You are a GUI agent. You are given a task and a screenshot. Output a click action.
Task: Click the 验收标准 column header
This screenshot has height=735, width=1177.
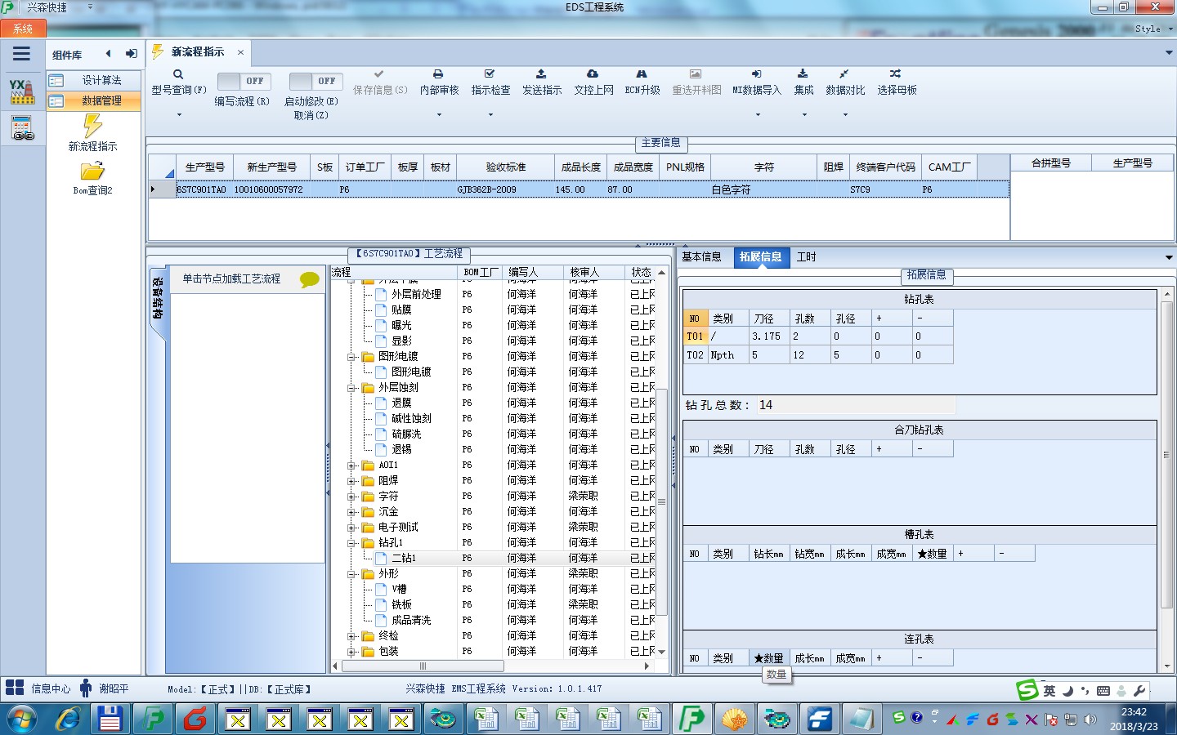506,167
